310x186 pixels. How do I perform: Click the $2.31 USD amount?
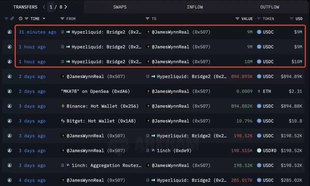pyautogui.click(x=295, y=91)
